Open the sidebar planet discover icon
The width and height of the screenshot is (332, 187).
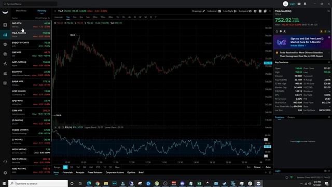coord(5,44)
